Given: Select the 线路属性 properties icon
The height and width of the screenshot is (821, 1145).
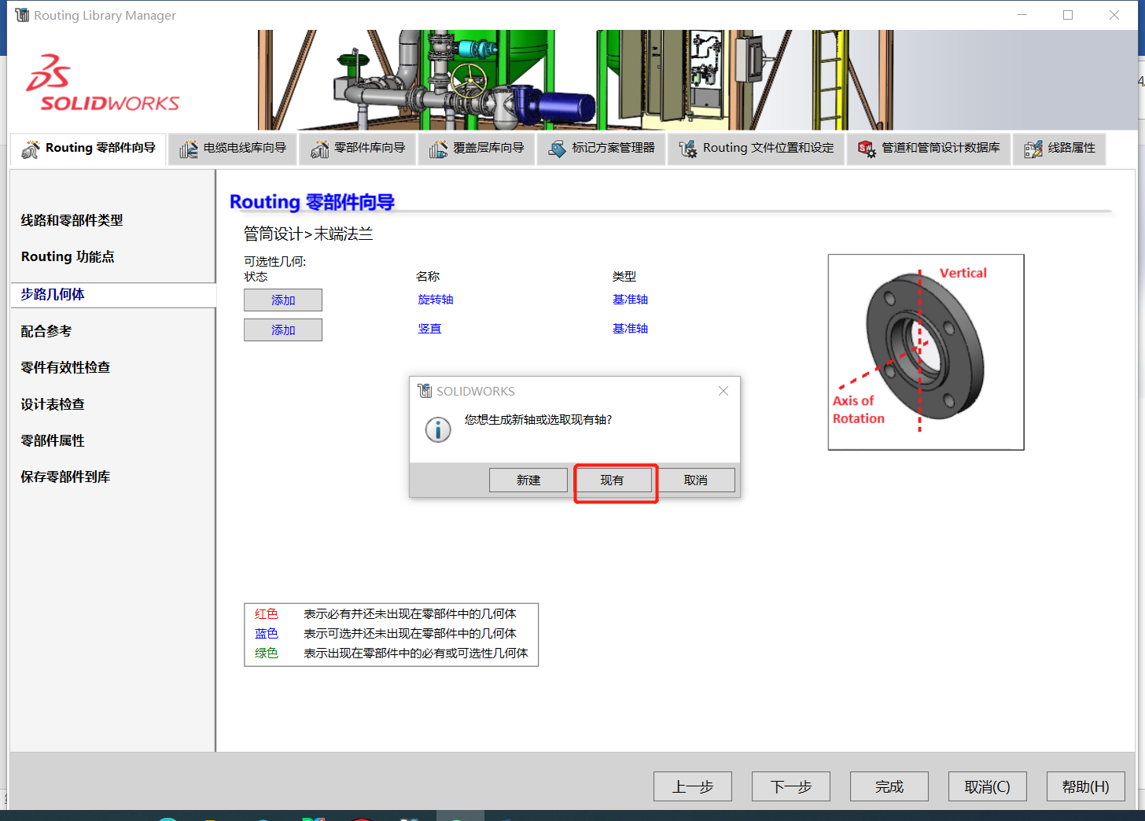Looking at the screenshot, I should [x=1033, y=149].
